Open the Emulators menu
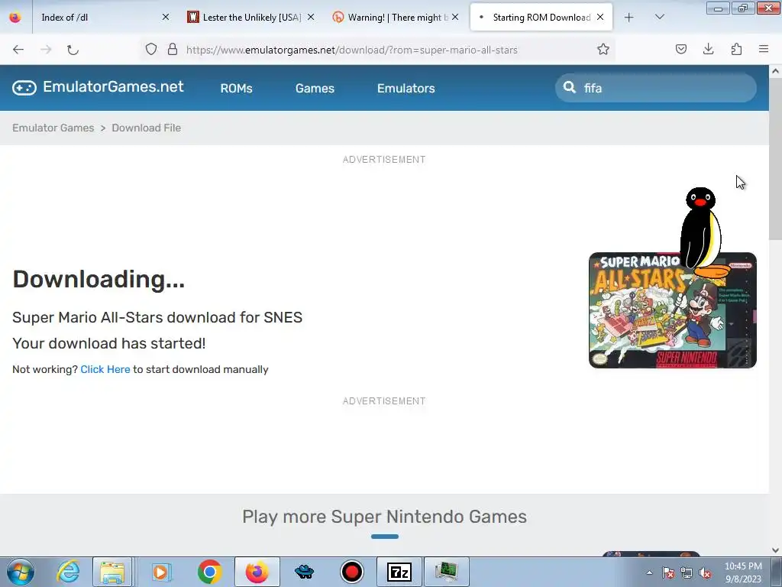782x587 pixels. tap(406, 89)
